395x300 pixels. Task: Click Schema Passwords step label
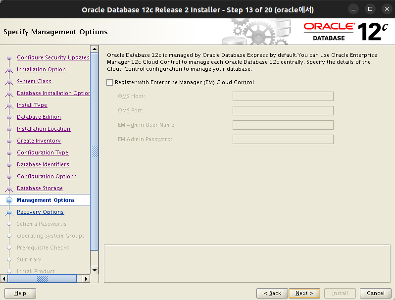click(x=42, y=224)
